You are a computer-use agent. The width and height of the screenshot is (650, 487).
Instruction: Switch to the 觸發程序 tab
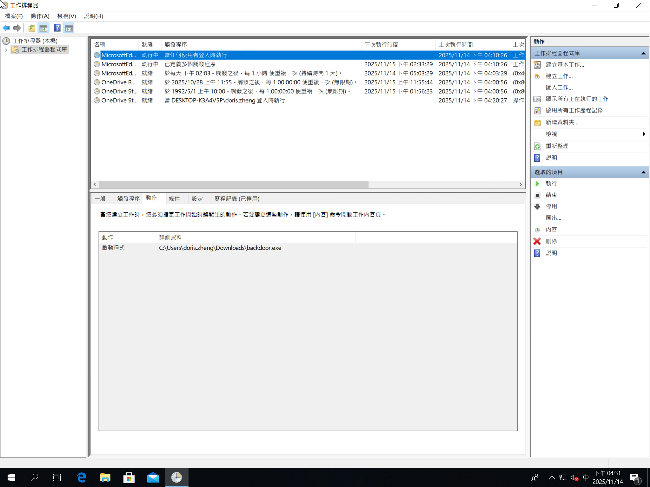coord(128,199)
